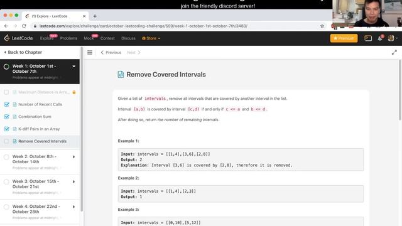Toggle fullscreen with the expand arrows icon
This screenshot has height=226, width=402.
pyautogui.click(x=394, y=53)
